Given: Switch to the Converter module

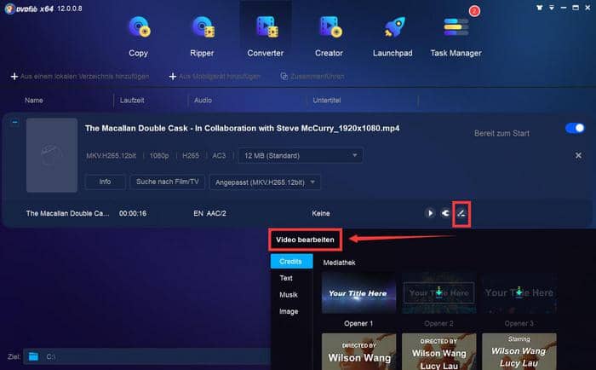Looking at the screenshot, I should point(266,37).
